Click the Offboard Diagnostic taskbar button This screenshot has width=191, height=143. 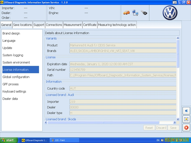click(x=35, y=140)
